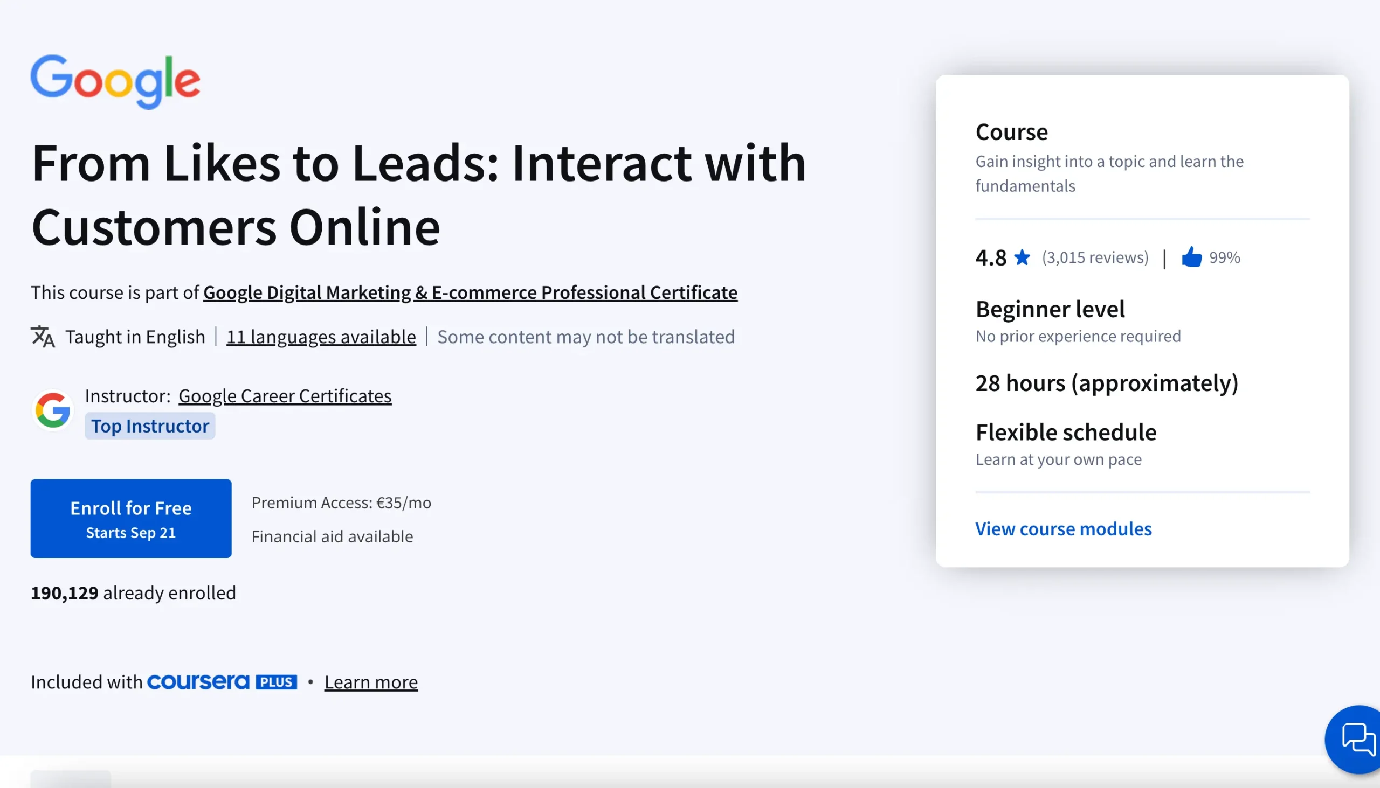The height and width of the screenshot is (788, 1380).
Task: Click Financial aid available text
Action: pyautogui.click(x=332, y=537)
